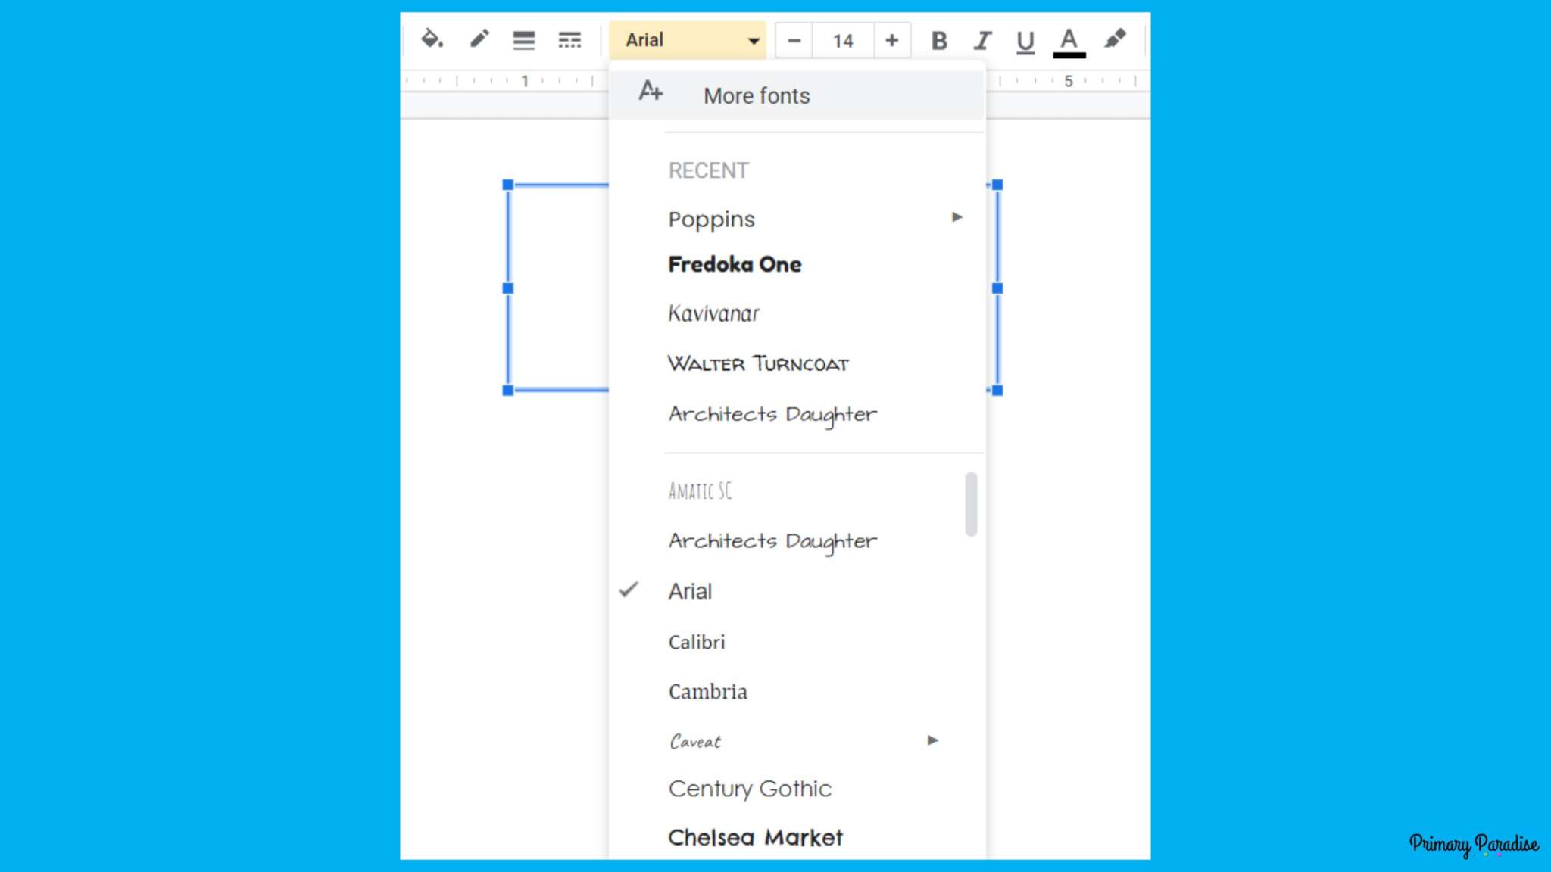Screen dimensions: 1551x872
Task: Click the Underline formatting icon
Action: click(x=1025, y=40)
